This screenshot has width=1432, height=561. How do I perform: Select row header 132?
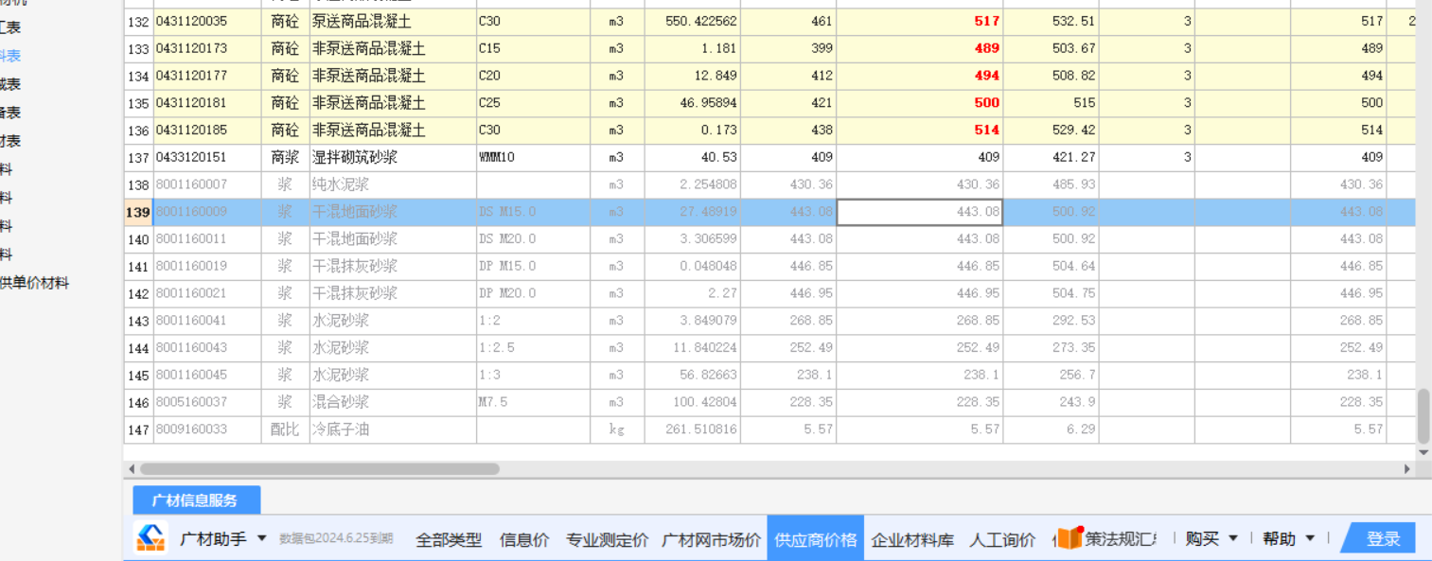(138, 21)
